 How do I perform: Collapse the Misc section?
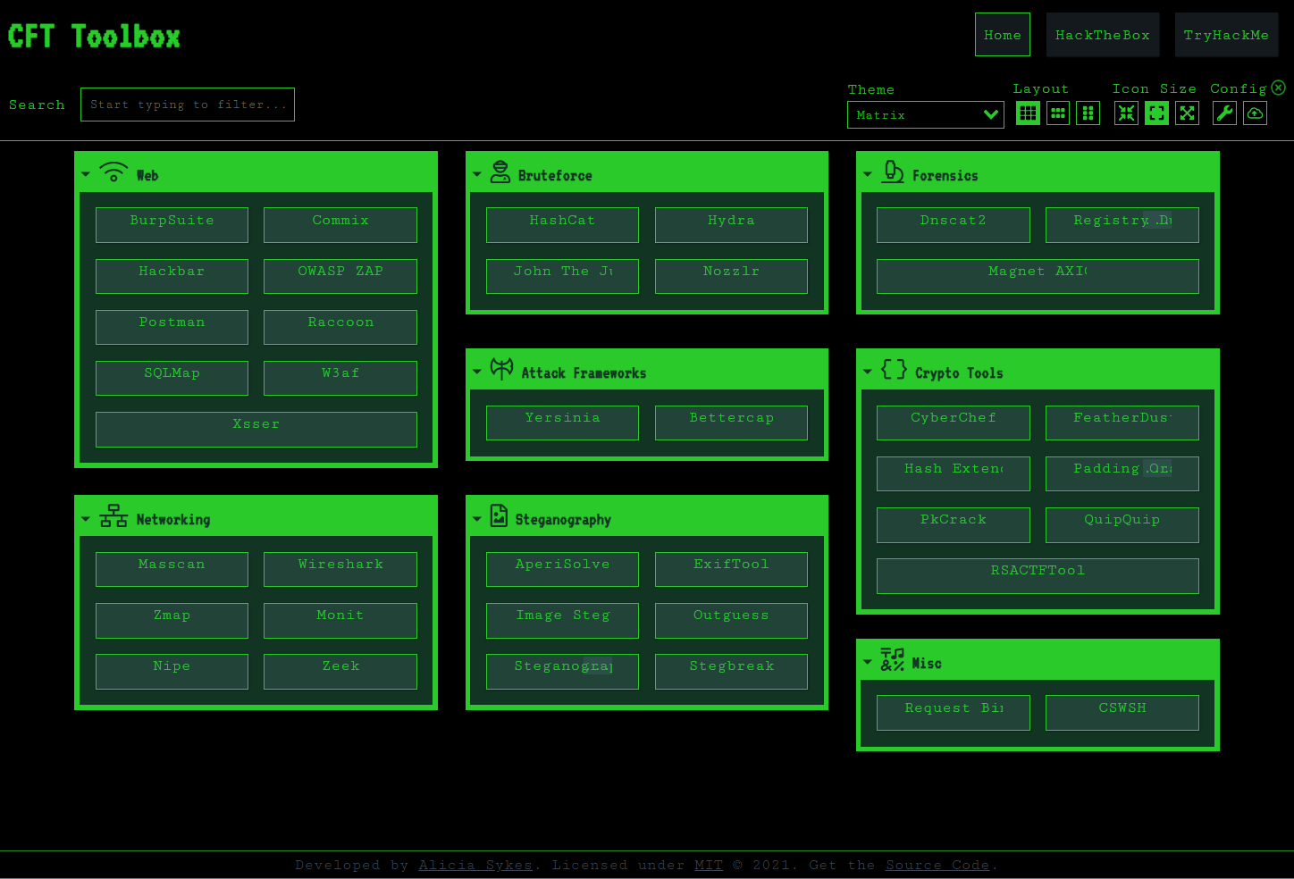click(x=868, y=663)
